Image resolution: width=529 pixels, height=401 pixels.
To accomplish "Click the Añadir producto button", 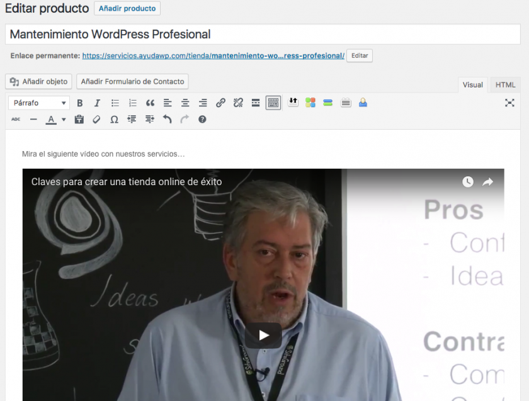I will (127, 8).
